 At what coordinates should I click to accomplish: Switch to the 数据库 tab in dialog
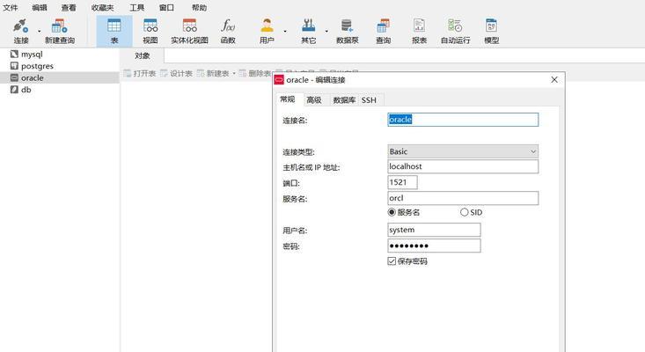(x=344, y=100)
